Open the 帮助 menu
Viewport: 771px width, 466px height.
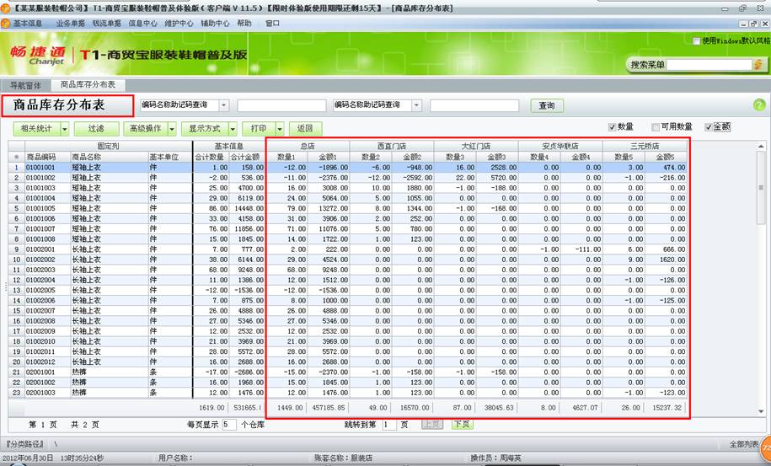(x=244, y=23)
